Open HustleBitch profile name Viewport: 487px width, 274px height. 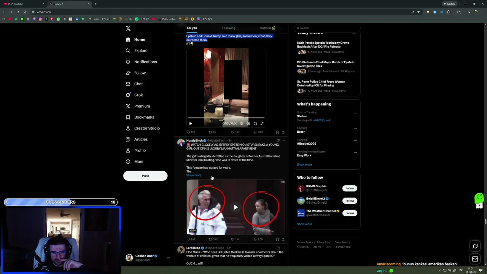coord(194,140)
